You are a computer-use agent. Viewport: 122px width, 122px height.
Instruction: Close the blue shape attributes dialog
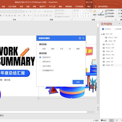pos(83,38)
